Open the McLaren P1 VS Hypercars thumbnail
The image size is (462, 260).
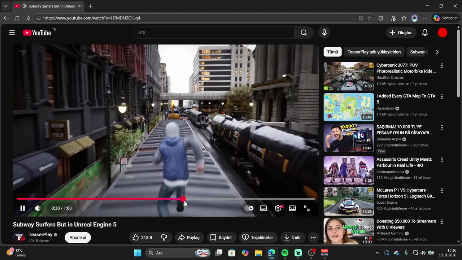click(x=349, y=201)
